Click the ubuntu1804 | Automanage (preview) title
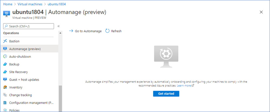This screenshot has width=270, height=112. (x=59, y=12)
